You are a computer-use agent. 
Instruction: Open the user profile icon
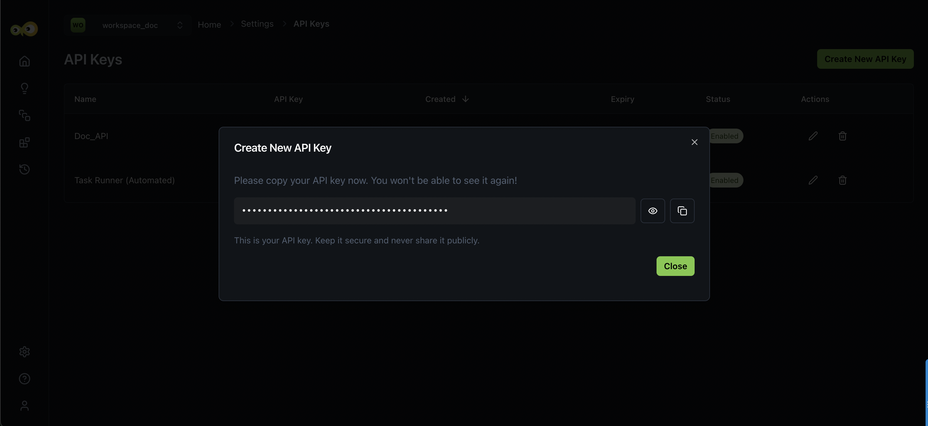[x=25, y=405]
